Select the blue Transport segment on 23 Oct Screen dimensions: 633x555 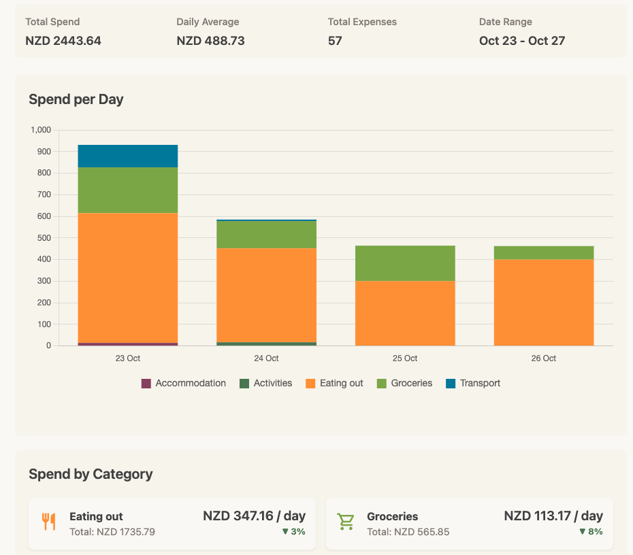[128, 156]
